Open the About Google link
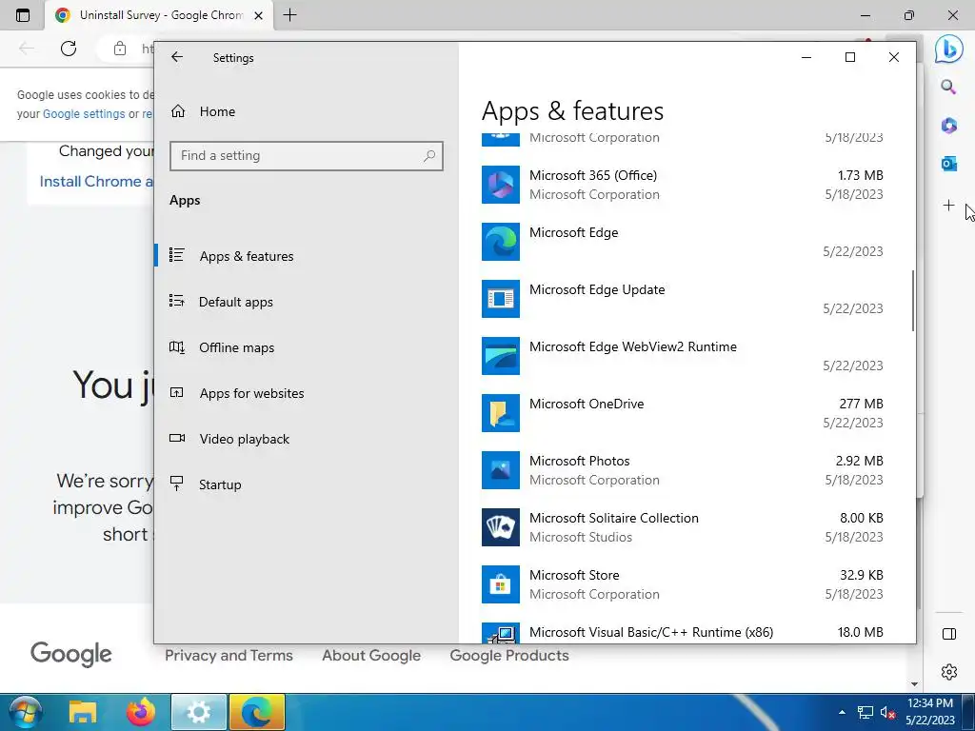The image size is (975, 731). (371, 656)
